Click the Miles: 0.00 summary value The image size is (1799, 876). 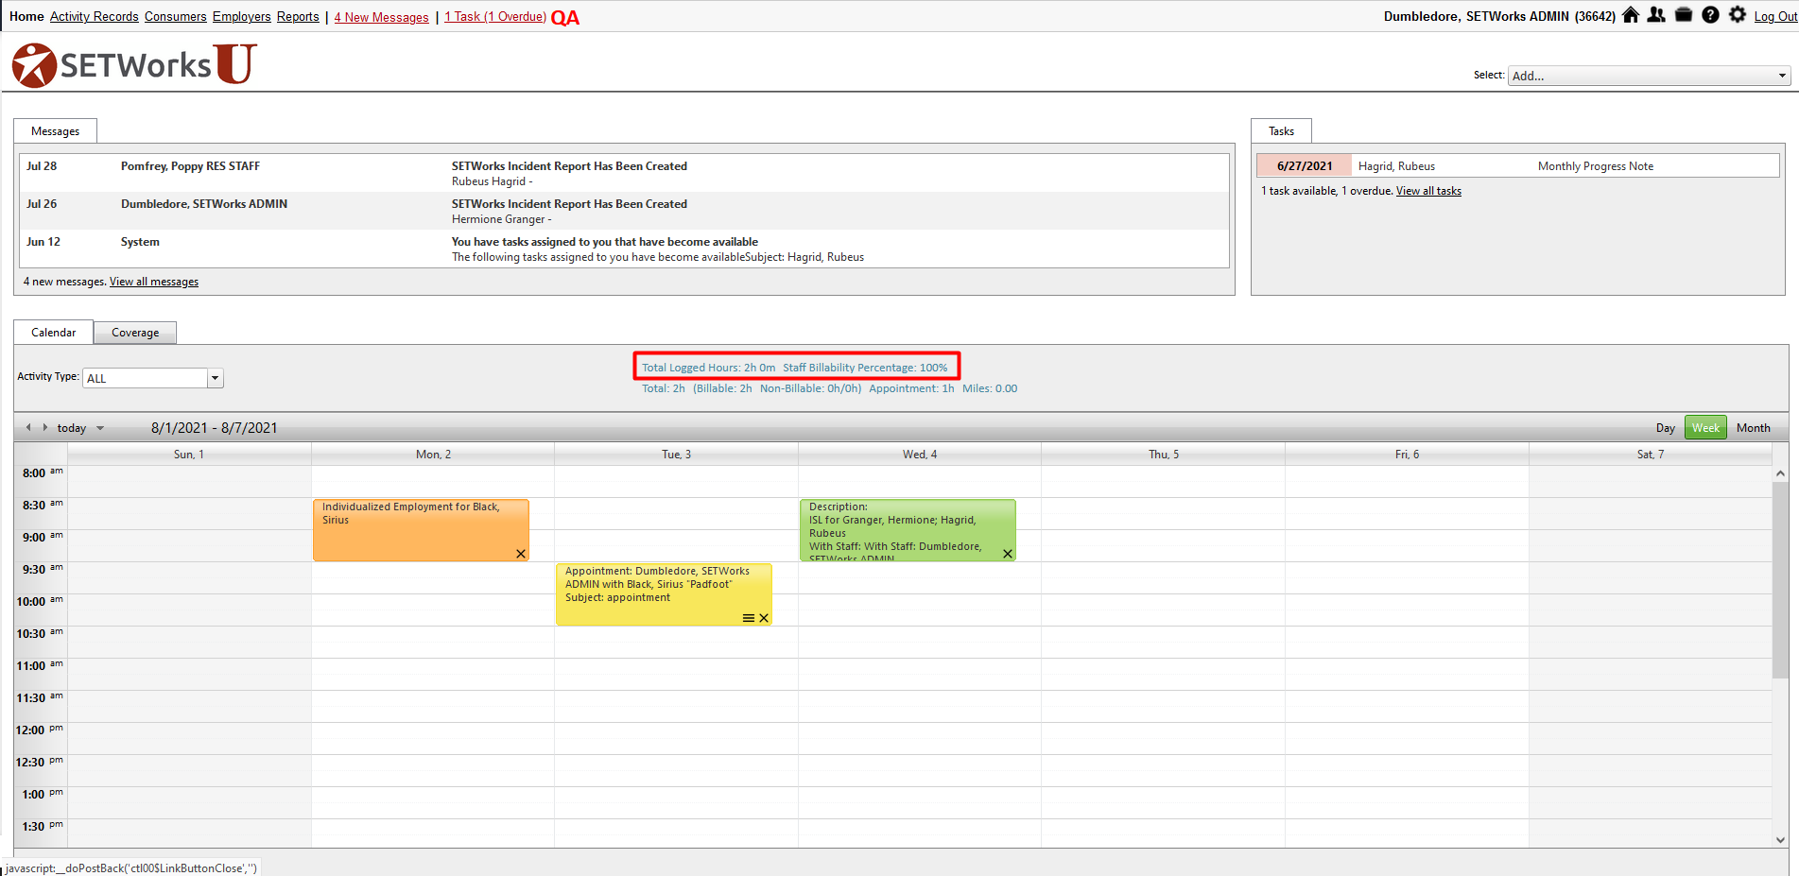point(990,388)
